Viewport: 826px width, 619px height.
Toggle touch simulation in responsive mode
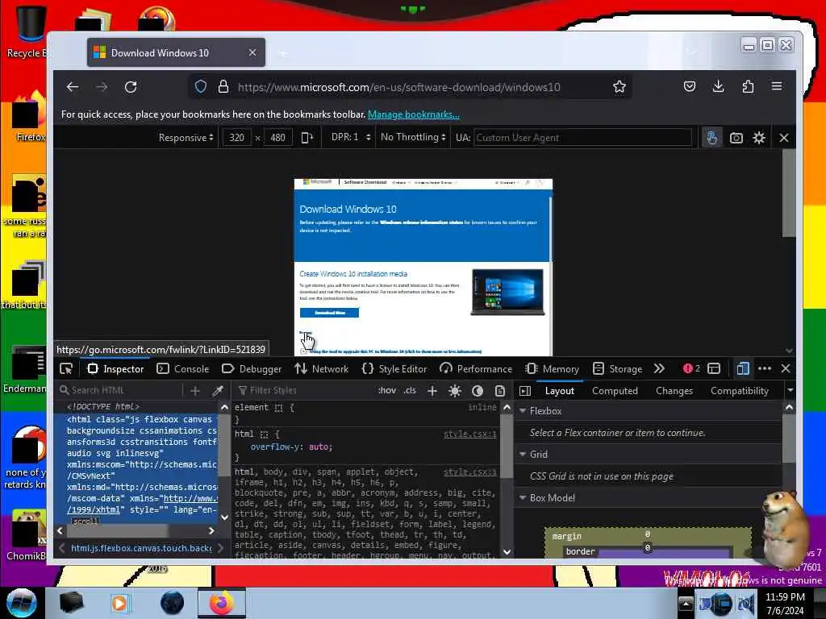click(x=711, y=138)
